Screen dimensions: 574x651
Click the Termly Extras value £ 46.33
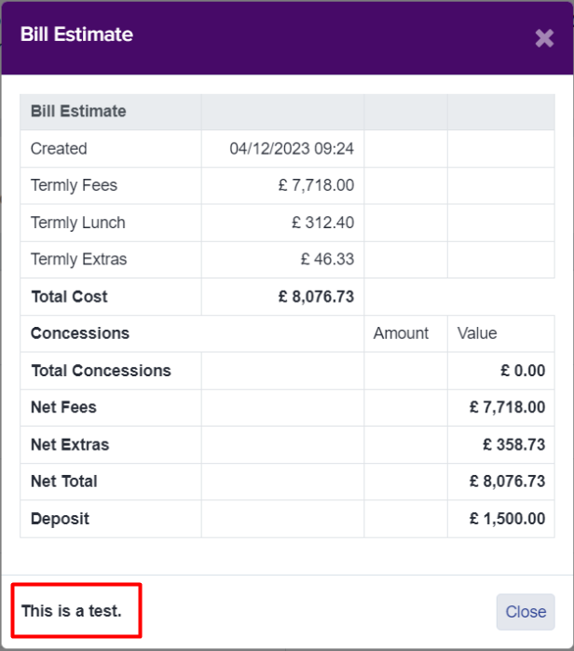[x=327, y=259]
